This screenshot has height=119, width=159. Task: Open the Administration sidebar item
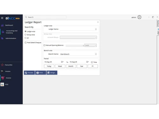11,38
